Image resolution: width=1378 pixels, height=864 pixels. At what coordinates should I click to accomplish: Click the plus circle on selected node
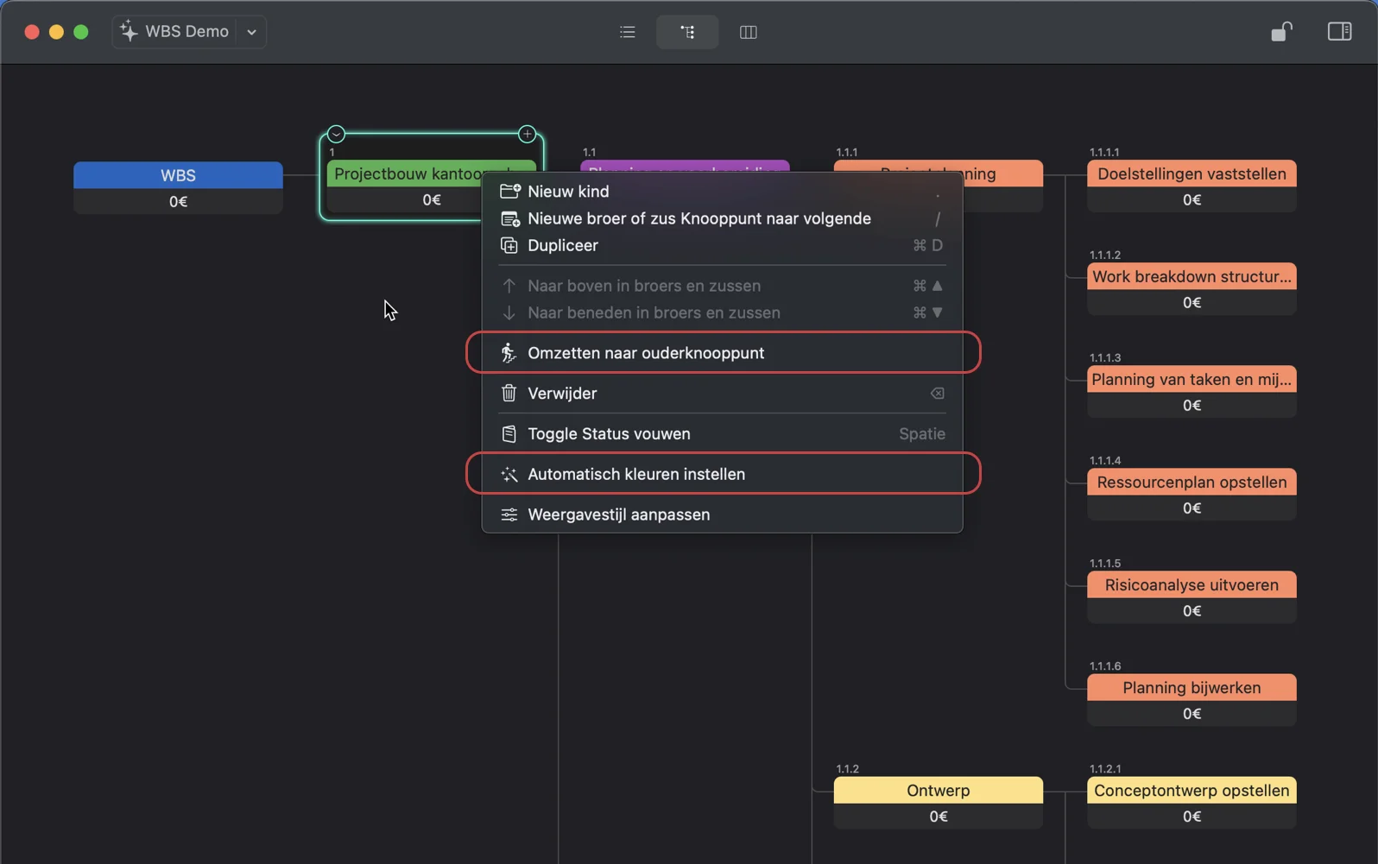(527, 134)
